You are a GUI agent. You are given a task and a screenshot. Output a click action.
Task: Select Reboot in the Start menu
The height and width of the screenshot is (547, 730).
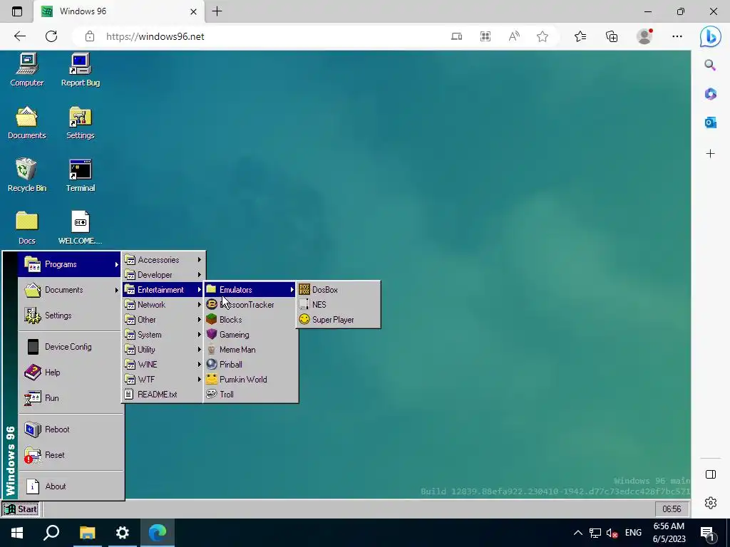click(x=70, y=429)
